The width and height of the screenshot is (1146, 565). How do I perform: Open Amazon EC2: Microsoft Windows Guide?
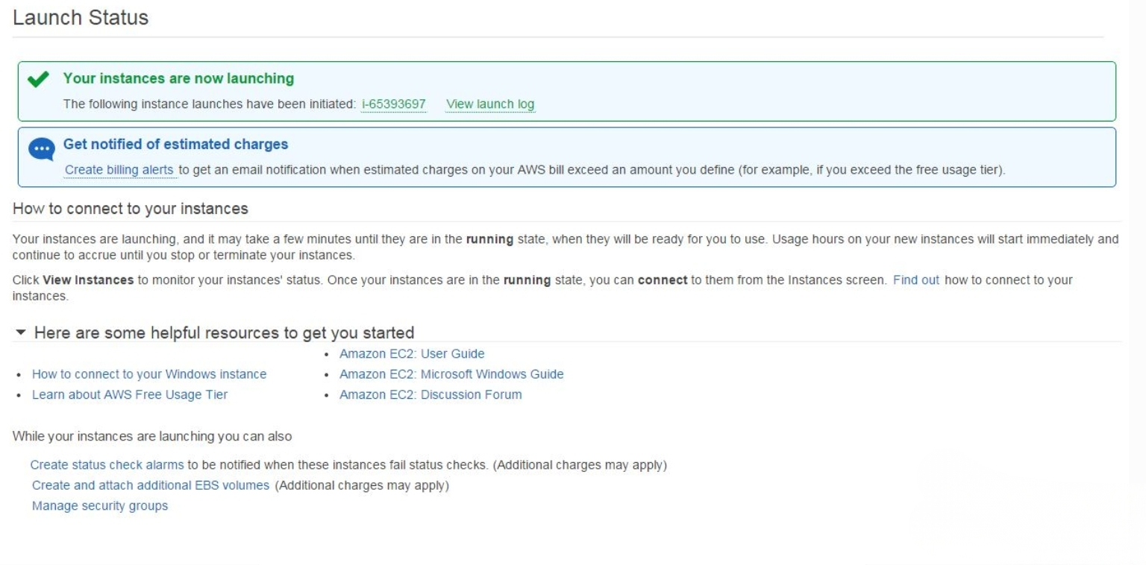pos(451,374)
